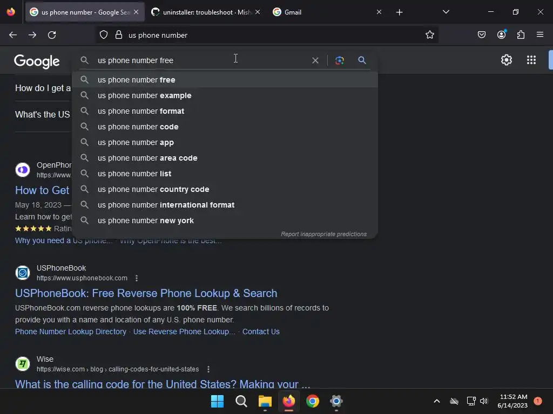Open Windows taskbar search
The height and width of the screenshot is (414, 553).
pos(241,401)
